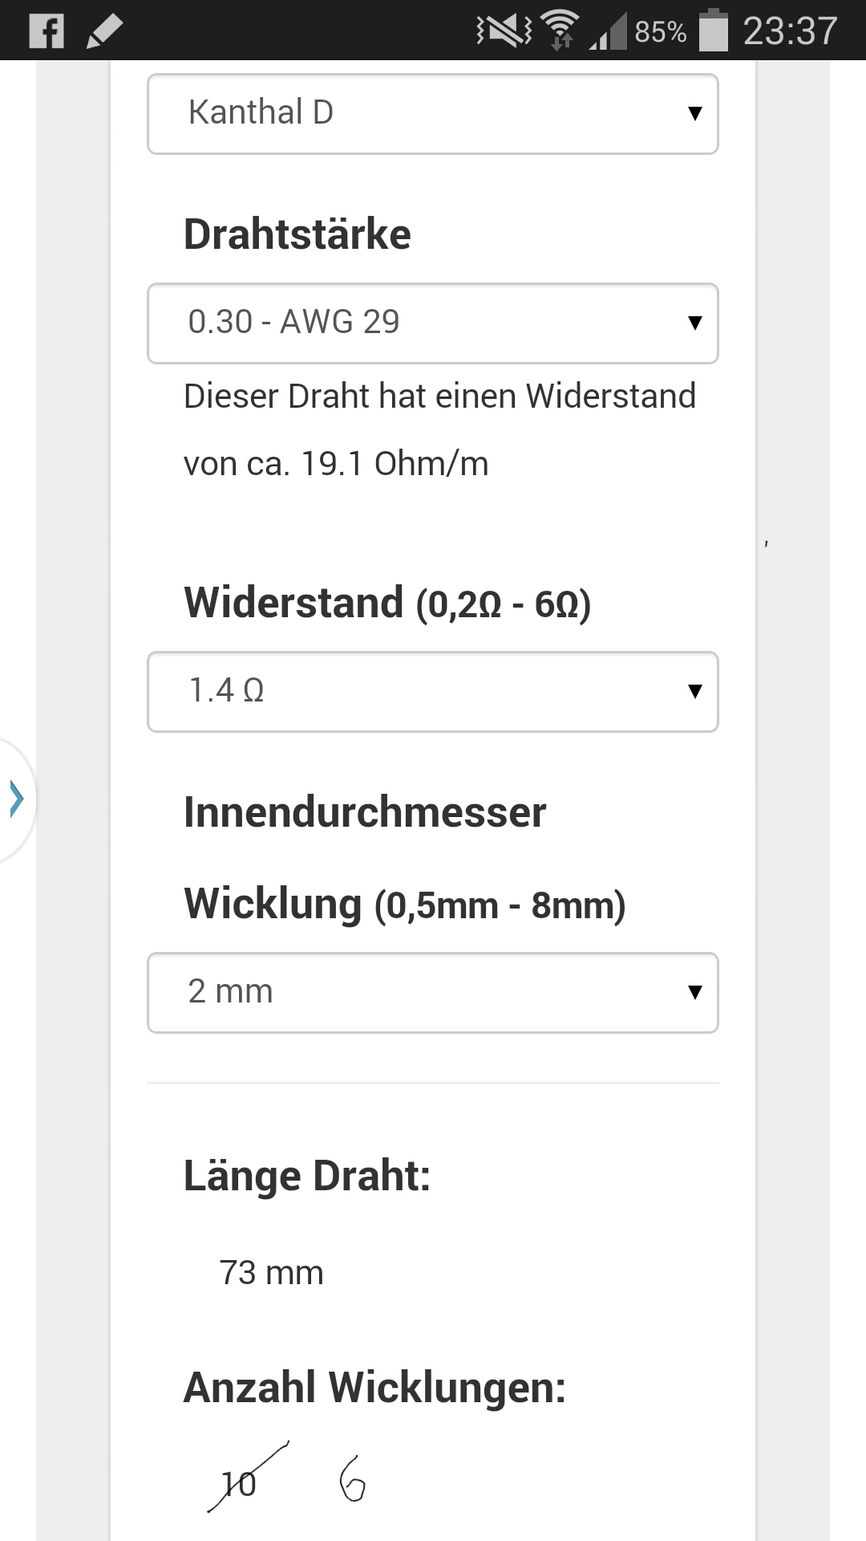
Task: Open the 1.4 Ω resistance dropdown
Action: [432, 691]
